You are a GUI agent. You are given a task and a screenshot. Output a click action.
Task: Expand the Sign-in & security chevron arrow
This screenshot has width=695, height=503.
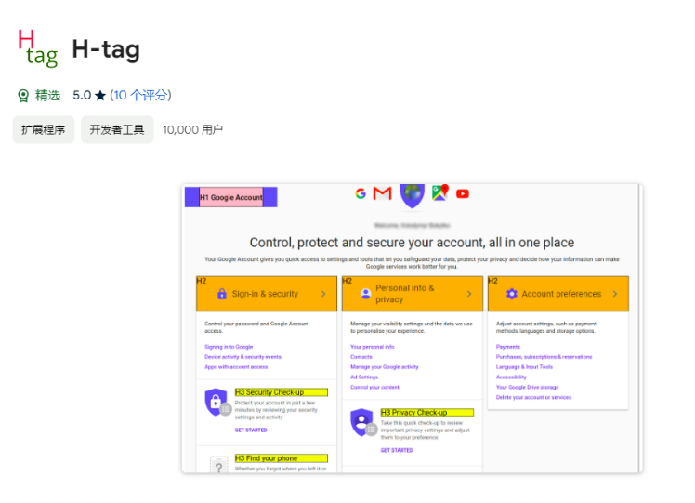click(x=323, y=294)
